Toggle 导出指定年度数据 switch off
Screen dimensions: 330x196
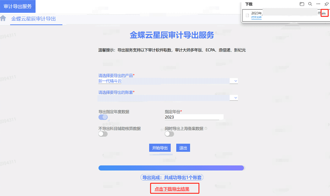[x=103, y=117]
